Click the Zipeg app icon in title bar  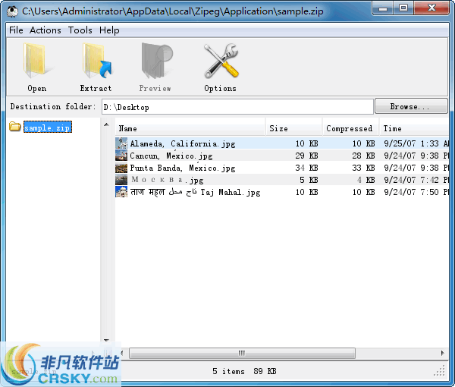[x=12, y=11]
